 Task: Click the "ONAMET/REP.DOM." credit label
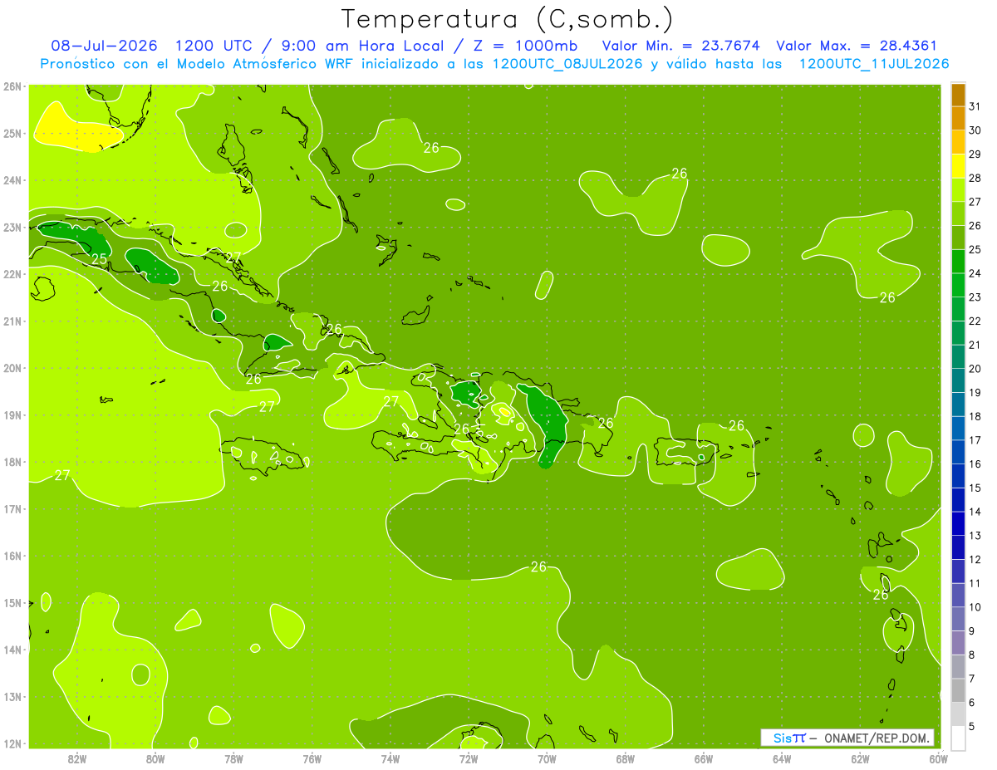tap(877, 738)
